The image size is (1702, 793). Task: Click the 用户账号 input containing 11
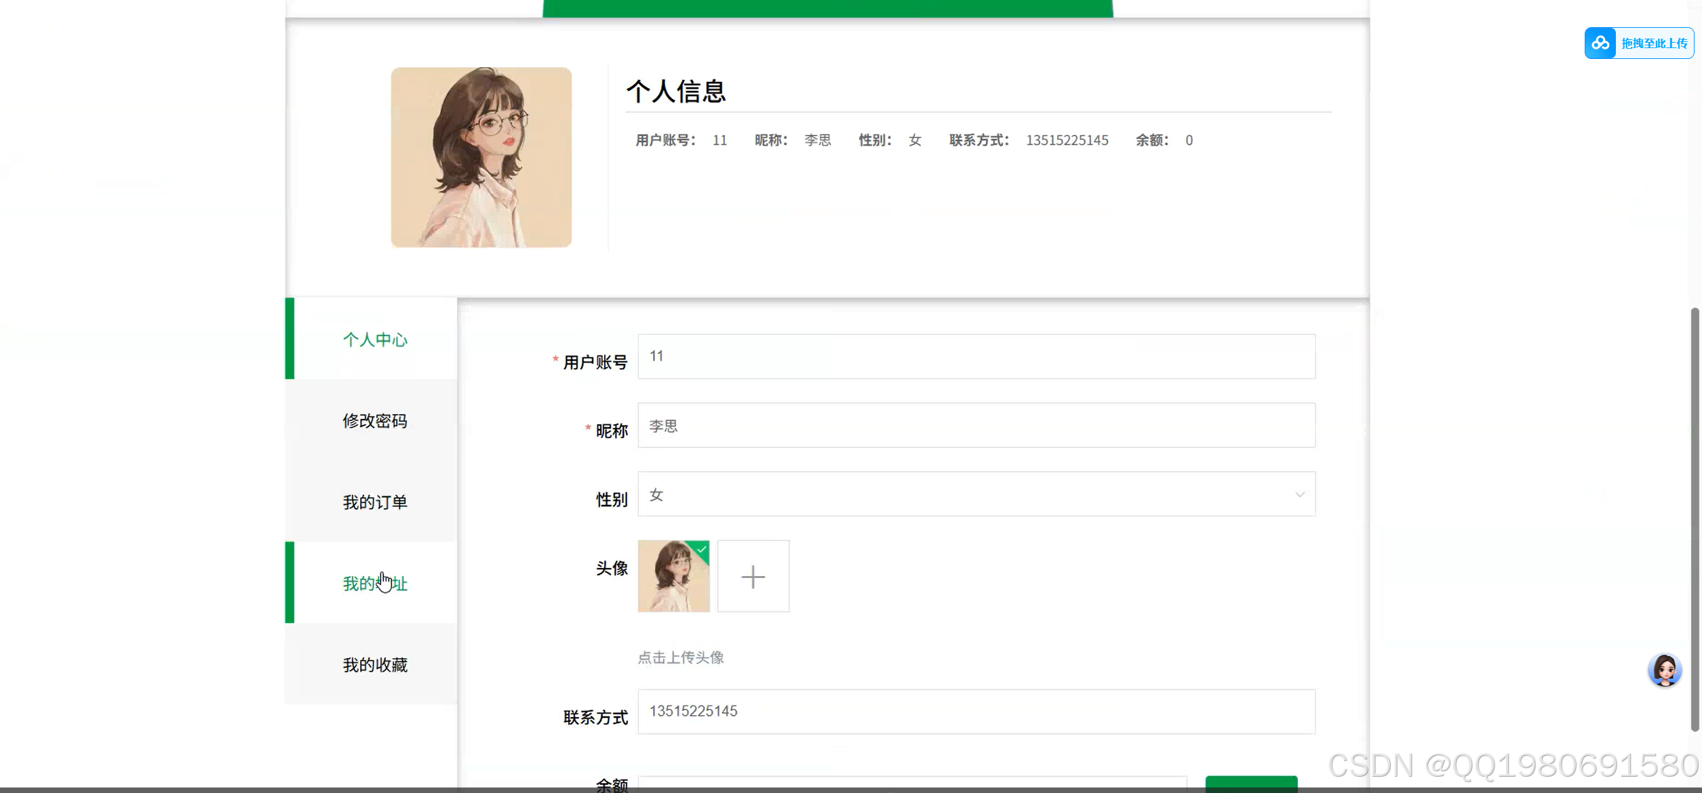975,356
